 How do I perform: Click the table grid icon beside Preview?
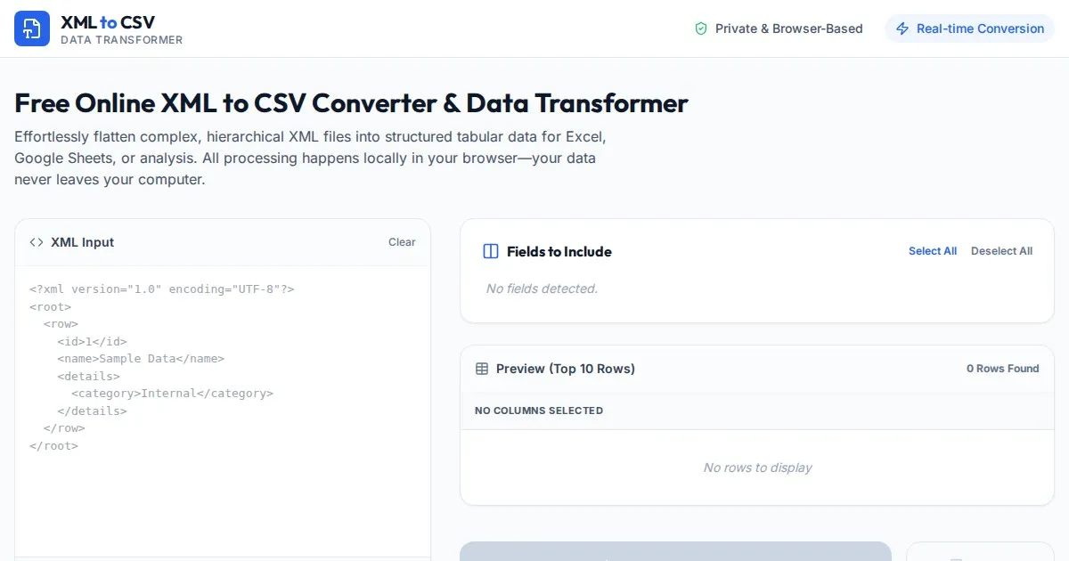click(482, 369)
